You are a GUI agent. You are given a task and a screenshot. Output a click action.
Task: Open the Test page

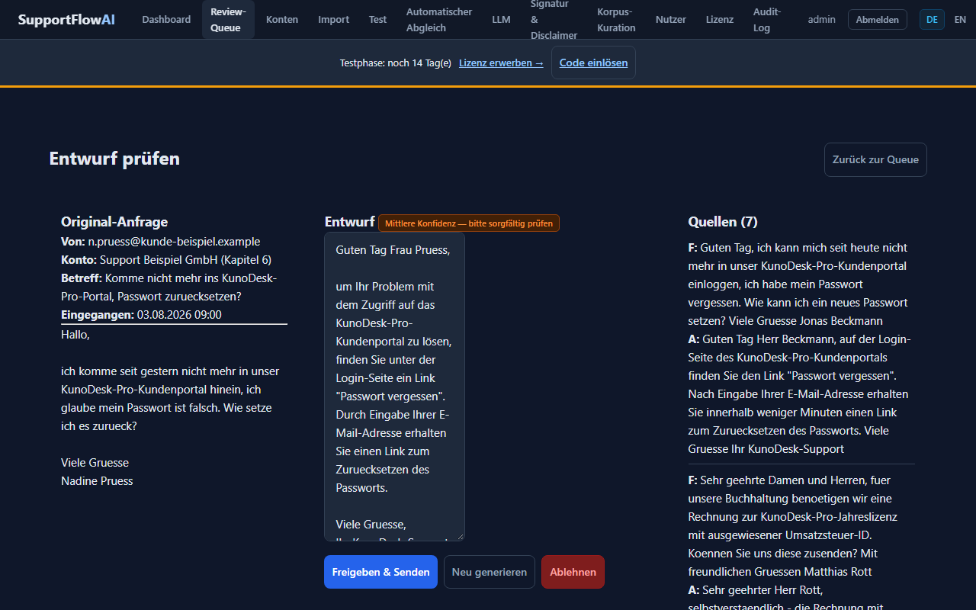point(377,20)
